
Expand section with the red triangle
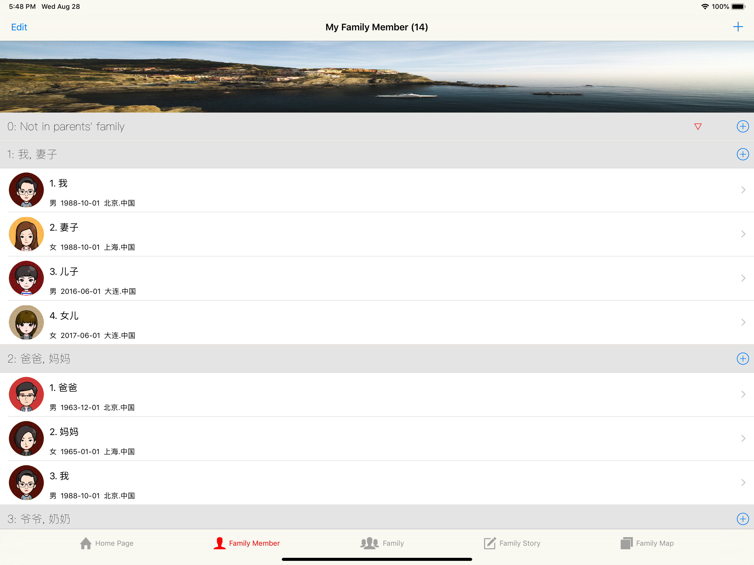698,127
